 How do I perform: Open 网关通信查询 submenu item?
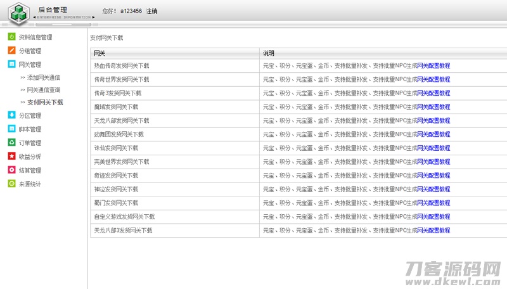click(43, 90)
